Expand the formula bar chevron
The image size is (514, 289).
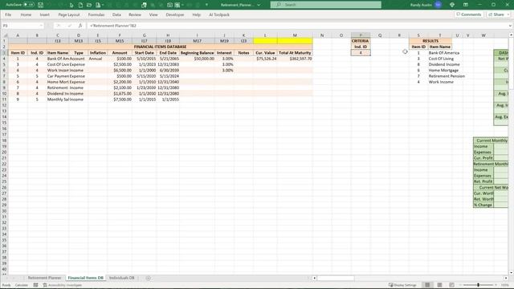click(x=510, y=26)
